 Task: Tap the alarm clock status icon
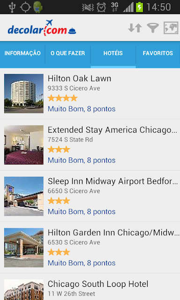(101, 7)
